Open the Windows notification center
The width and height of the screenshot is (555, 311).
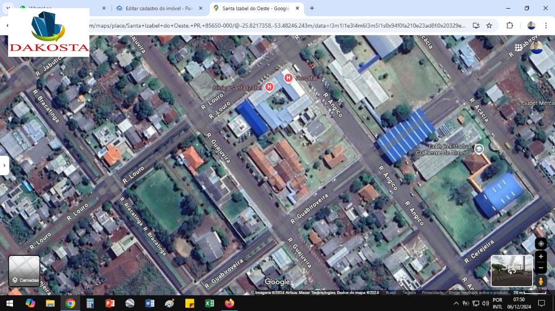click(x=541, y=303)
